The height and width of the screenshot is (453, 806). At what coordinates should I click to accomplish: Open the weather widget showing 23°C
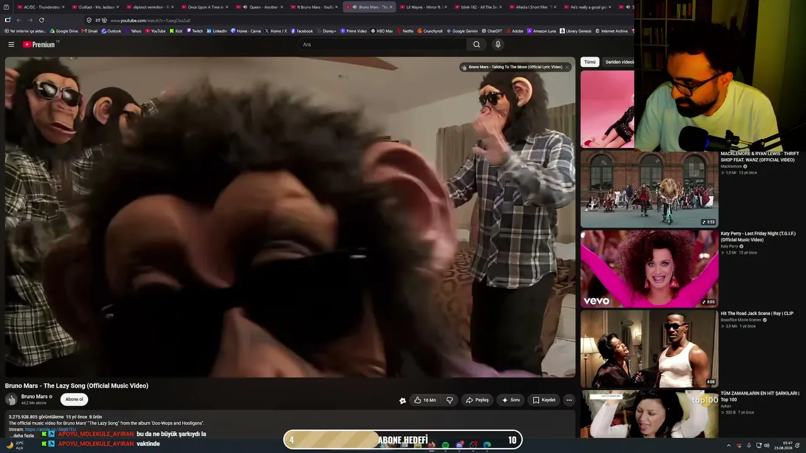14,445
